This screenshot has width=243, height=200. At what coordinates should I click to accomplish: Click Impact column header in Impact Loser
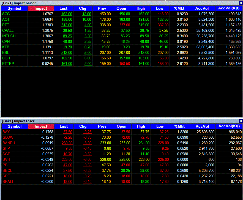[41, 126]
